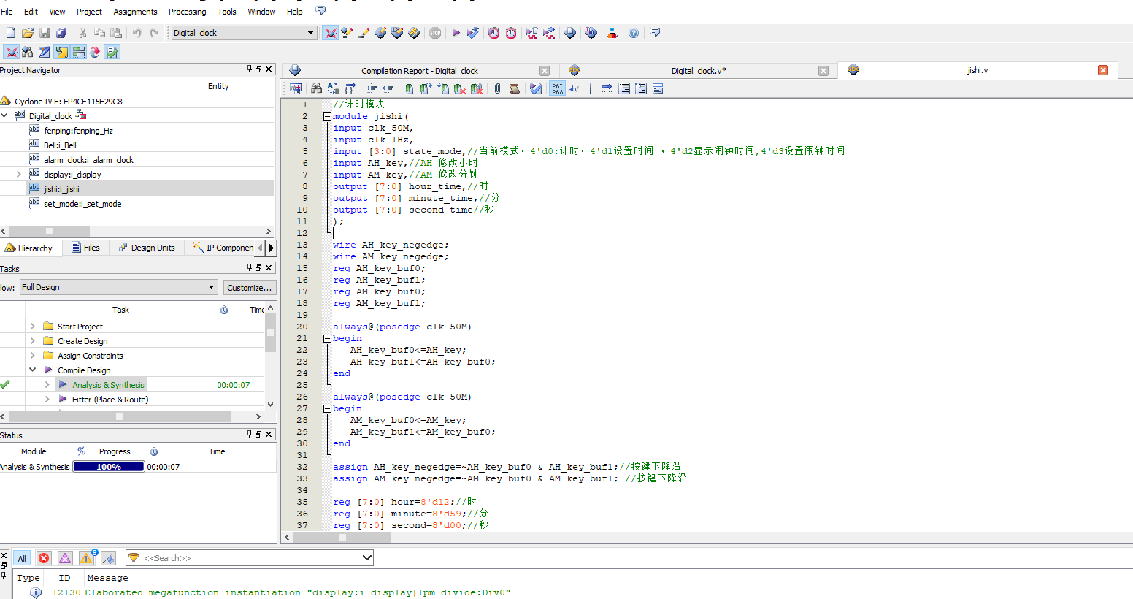Click the decrease indent icon in editor toolbar
The image size is (1133, 599).
click(x=388, y=88)
